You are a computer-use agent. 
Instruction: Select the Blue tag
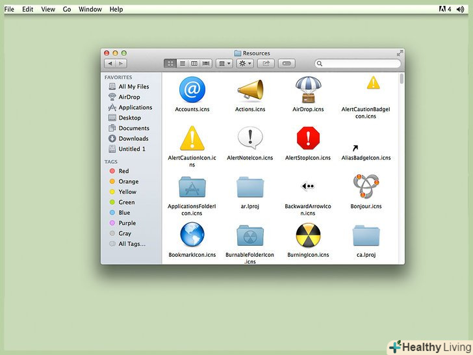[120, 213]
